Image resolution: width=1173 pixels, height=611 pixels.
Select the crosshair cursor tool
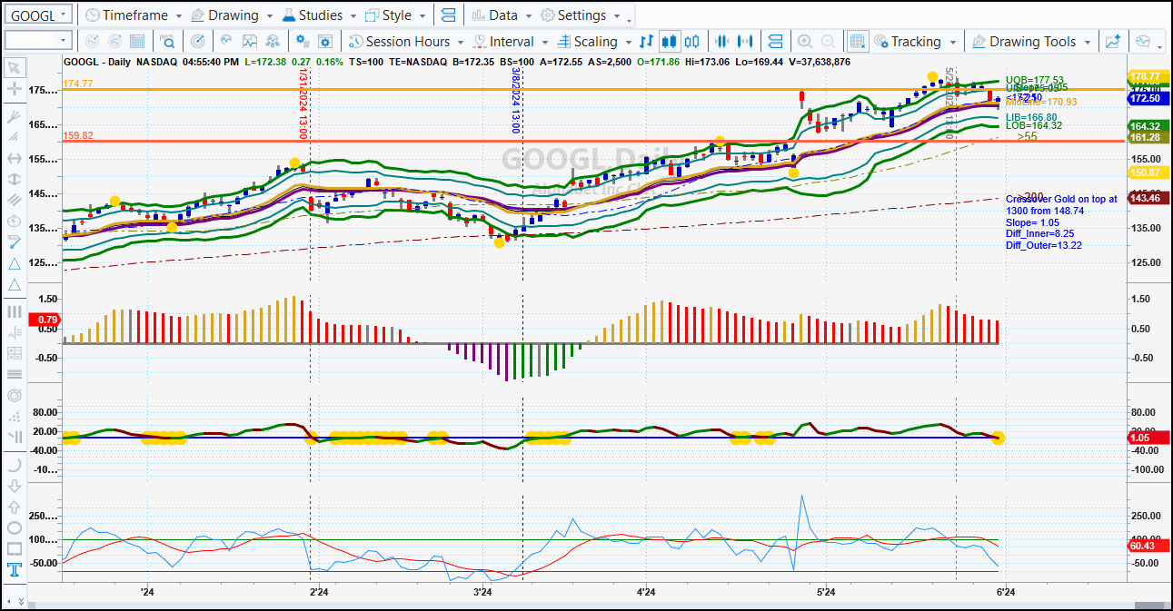pyautogui.click(x=15, y=89)
